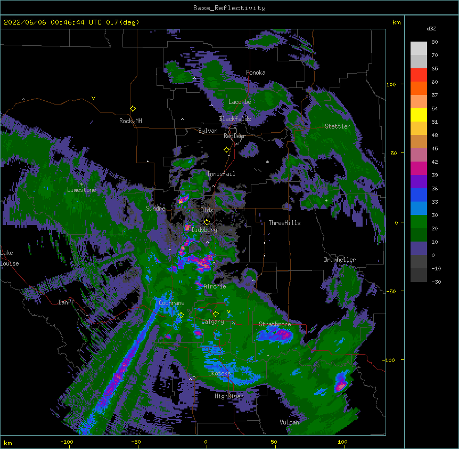Click the Stettler city label

click(x=338, y=126)
